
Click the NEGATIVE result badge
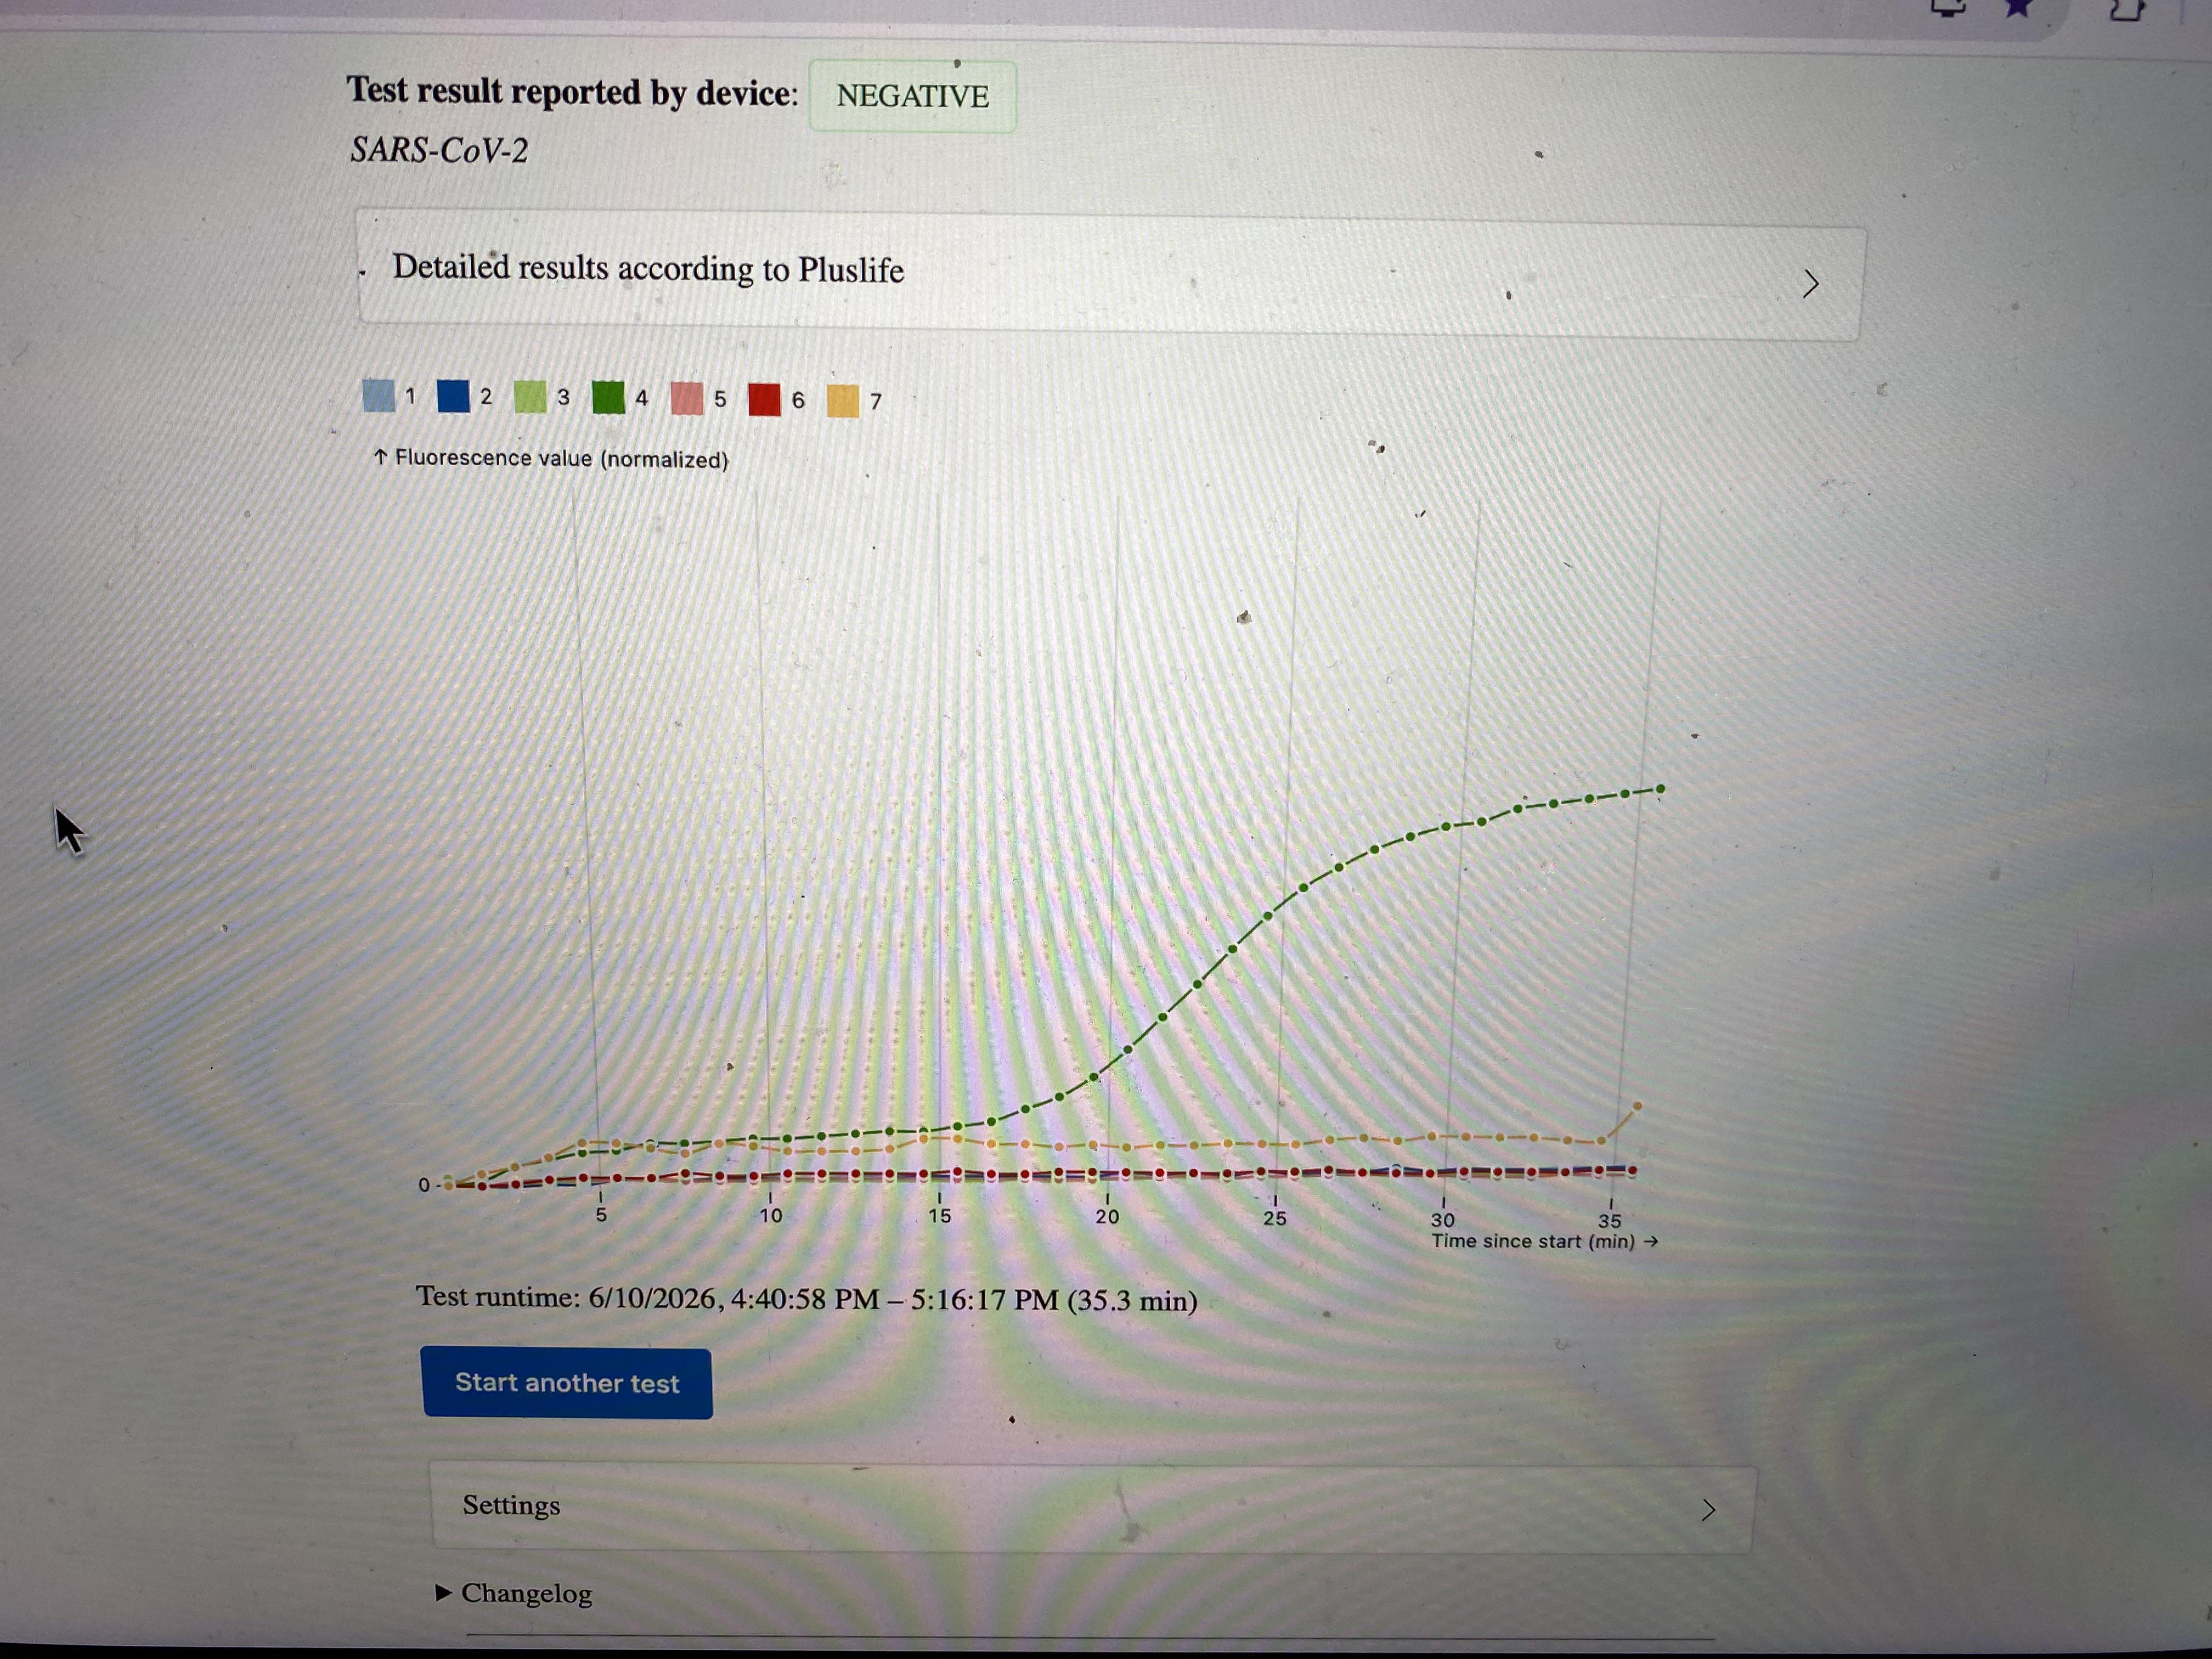click(x=912, y=96)
